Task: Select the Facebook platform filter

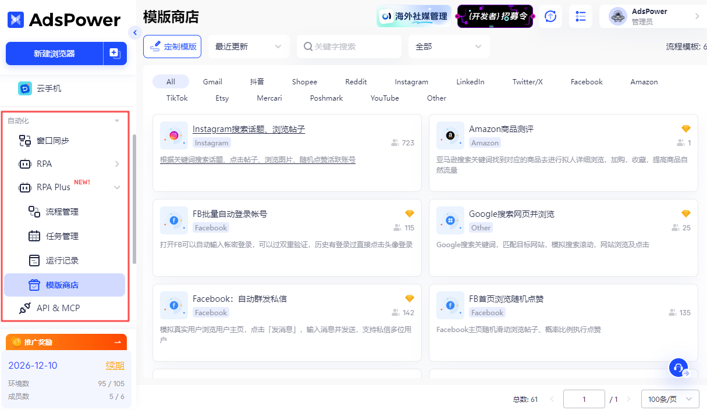Action: coord(586,81)
